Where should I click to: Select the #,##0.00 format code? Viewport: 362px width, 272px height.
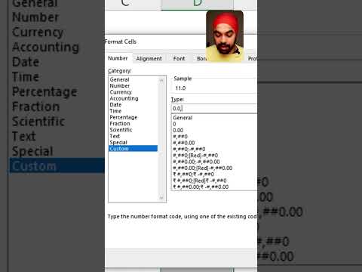click(x=184, y=143)
